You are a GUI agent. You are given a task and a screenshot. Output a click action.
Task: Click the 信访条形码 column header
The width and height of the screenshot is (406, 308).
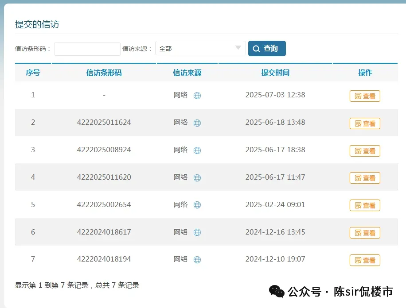[104, 73]
